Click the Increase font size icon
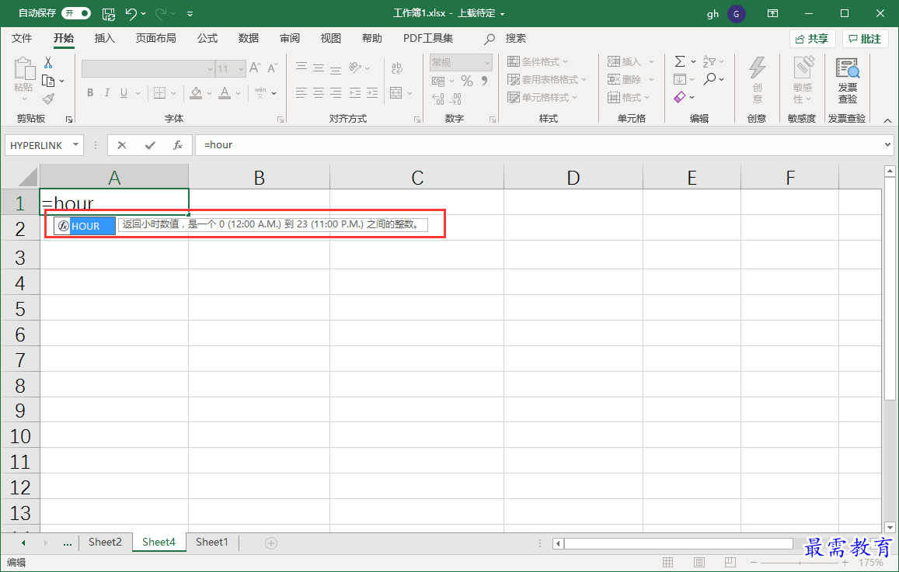 click(255, 68)
